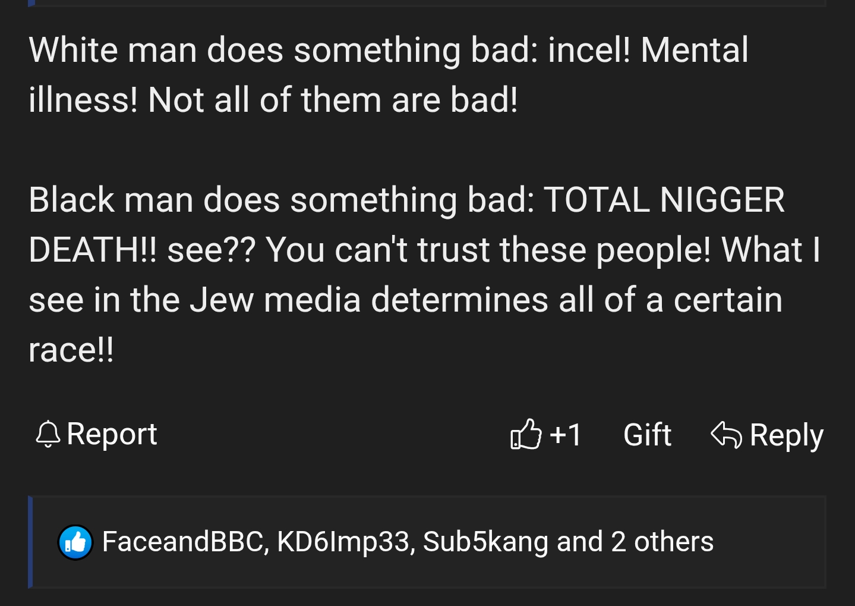Click the word "and" in reactions list
This screenshot has width=855, height=606.
tap(579, 542)
